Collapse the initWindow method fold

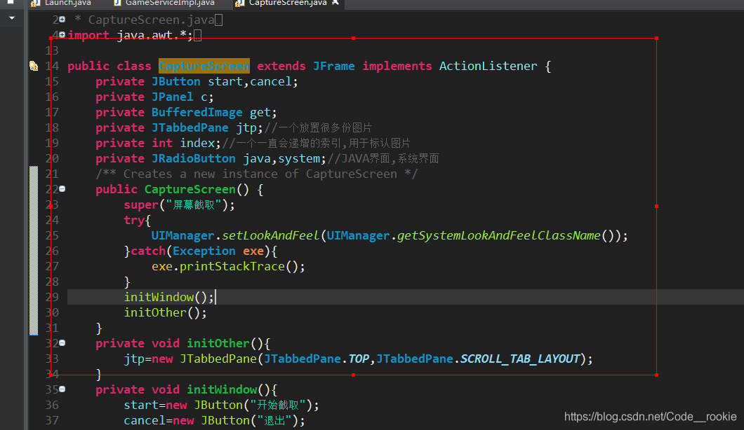(62, 389)
